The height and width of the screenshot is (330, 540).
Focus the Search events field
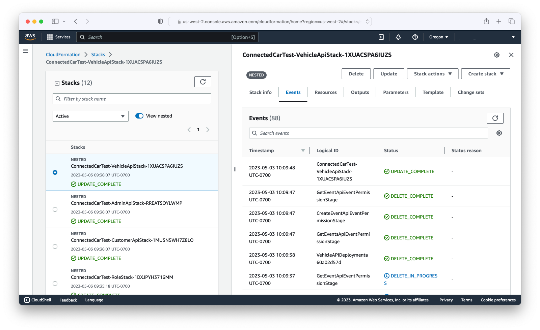pyautogui.click(x=369, y=133)
